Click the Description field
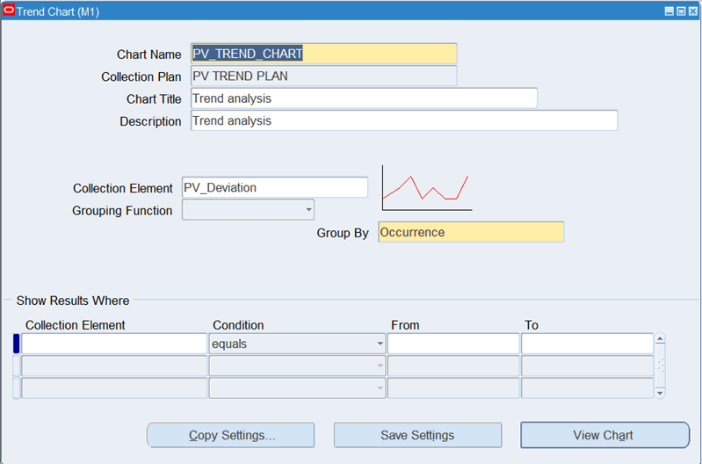 404,121
